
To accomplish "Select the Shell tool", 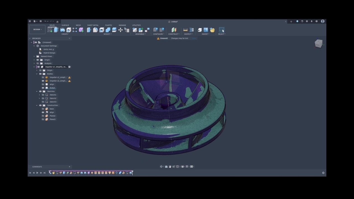I will (101, 30).
